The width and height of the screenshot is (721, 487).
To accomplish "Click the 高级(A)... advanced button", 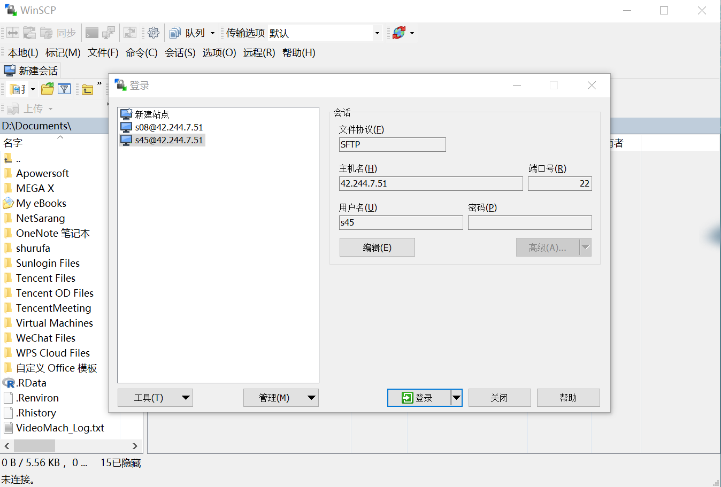I will click(548, 248).
